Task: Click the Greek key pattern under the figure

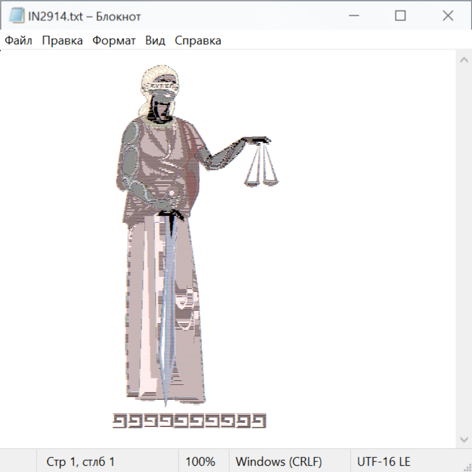Action: pyautogui.click(x=189, y=421)
